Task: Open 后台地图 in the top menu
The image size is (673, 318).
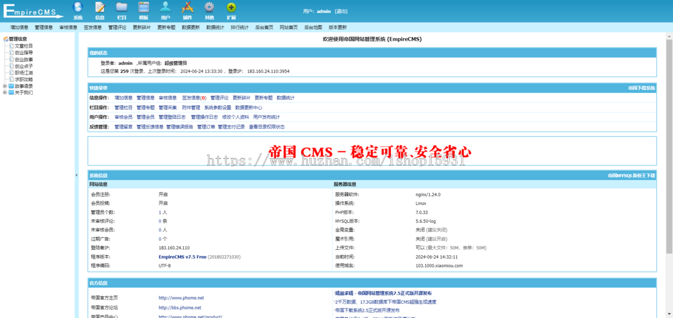Action: (313, 27)
